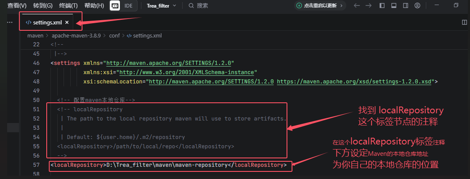Screen dimensions: 470x179
Task: Click line number 46 in the gutter
Action: pos(36,63)
